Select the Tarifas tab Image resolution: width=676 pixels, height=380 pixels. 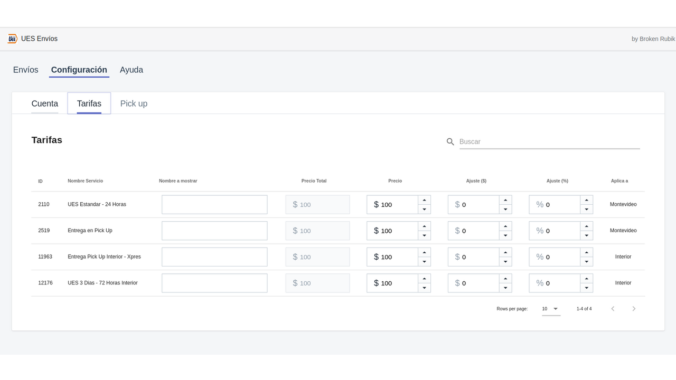point(89,103)
